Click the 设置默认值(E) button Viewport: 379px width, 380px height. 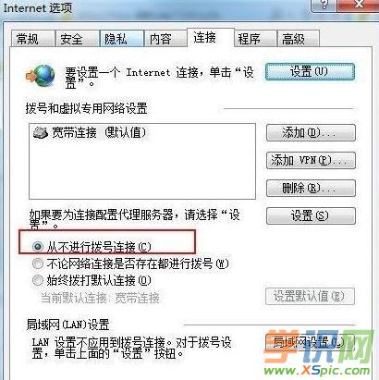click(x=310, y=297)
